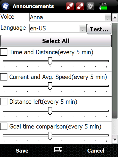Check the Distance left checkbox
Image resolution: width=118 pixels, height=157 pixels.
(x=4, y=102)
